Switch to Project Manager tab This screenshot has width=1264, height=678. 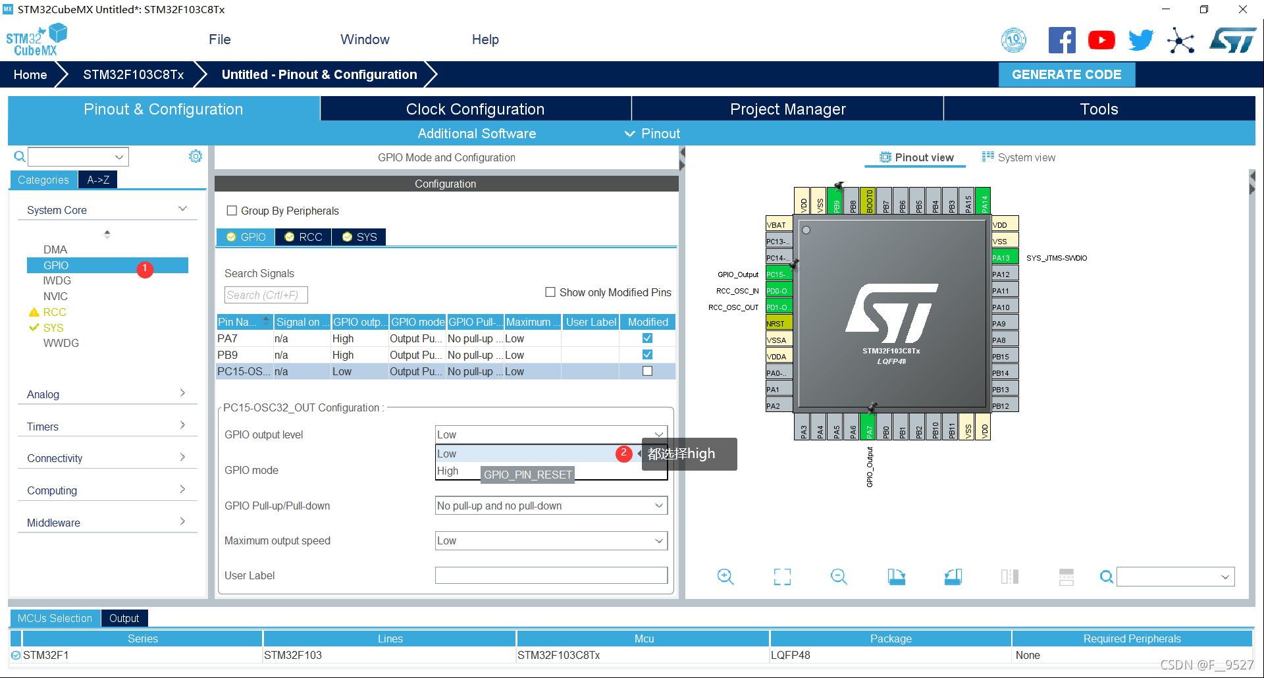pos(787,109)
